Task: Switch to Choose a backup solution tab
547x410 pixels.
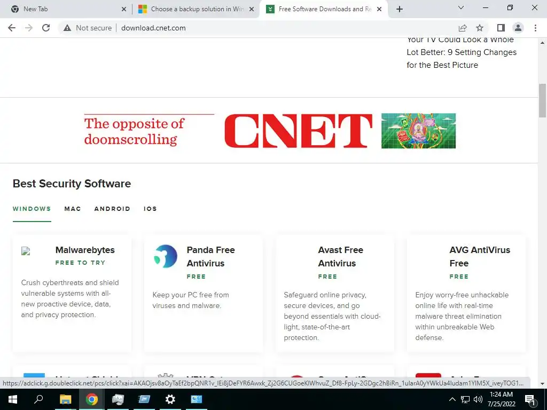Action: pos(196,9)
